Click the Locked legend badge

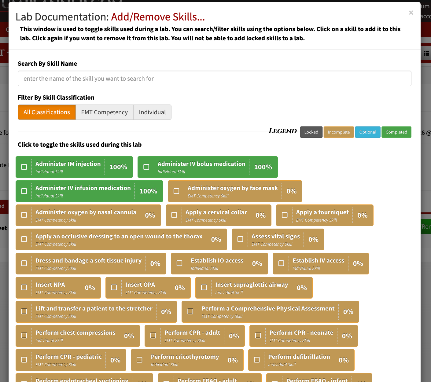click(311, 132)
